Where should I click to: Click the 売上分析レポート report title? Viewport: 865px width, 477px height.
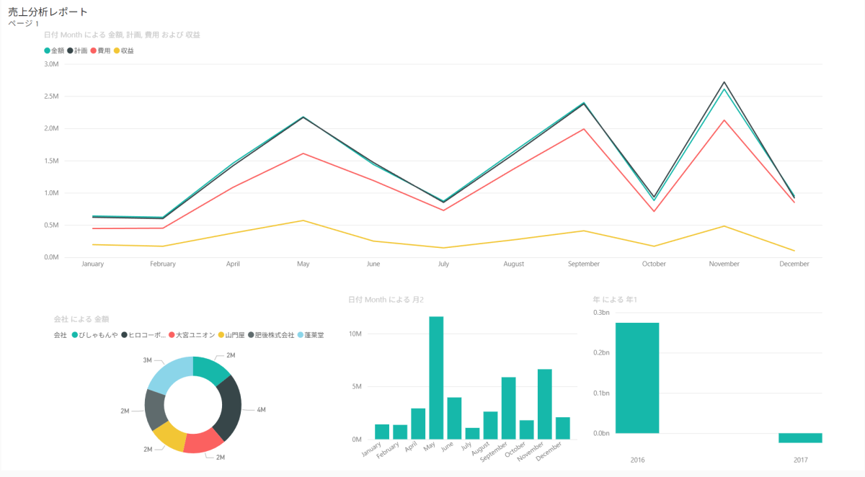click(x=48, y=12)
